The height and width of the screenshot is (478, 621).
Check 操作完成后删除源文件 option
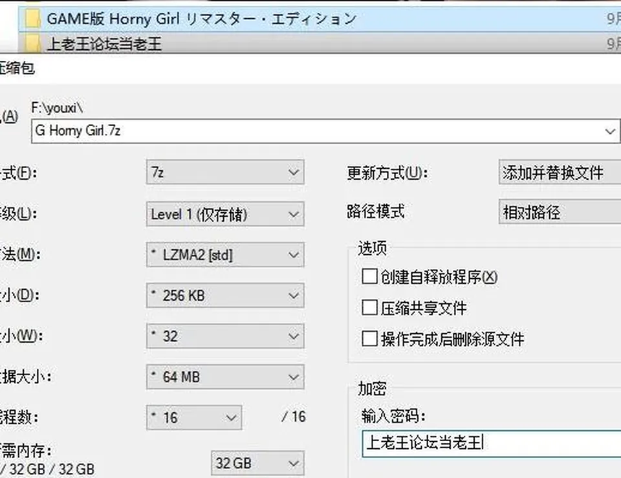coord(369,338)
